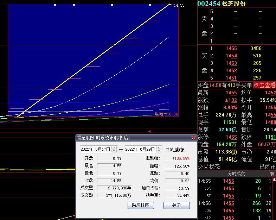The width and height of the screenshot is (276, 220).
Task: Close the 时段统计 dialog with the red X
Action: click(193, 138)
